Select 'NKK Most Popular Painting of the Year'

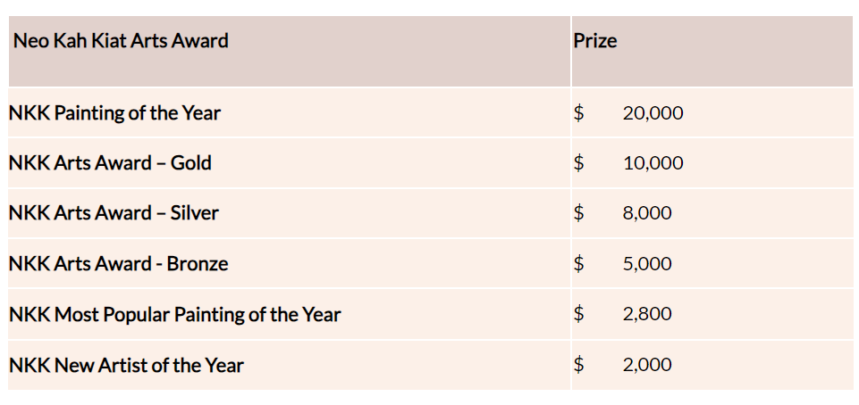[x=174, y=314]
